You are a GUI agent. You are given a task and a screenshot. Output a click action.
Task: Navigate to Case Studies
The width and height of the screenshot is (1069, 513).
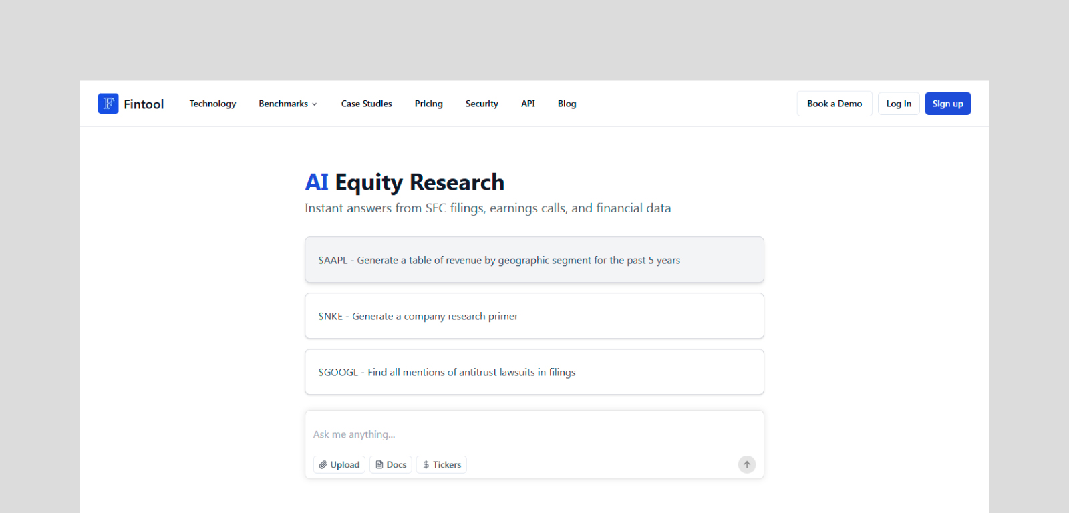coord(366,104)
